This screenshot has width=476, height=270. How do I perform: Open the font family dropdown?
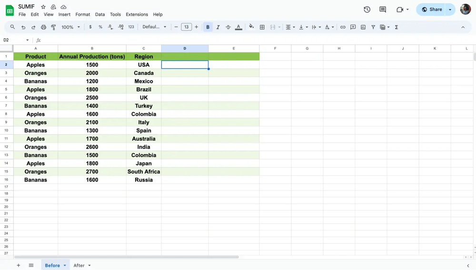coord(154,27)
